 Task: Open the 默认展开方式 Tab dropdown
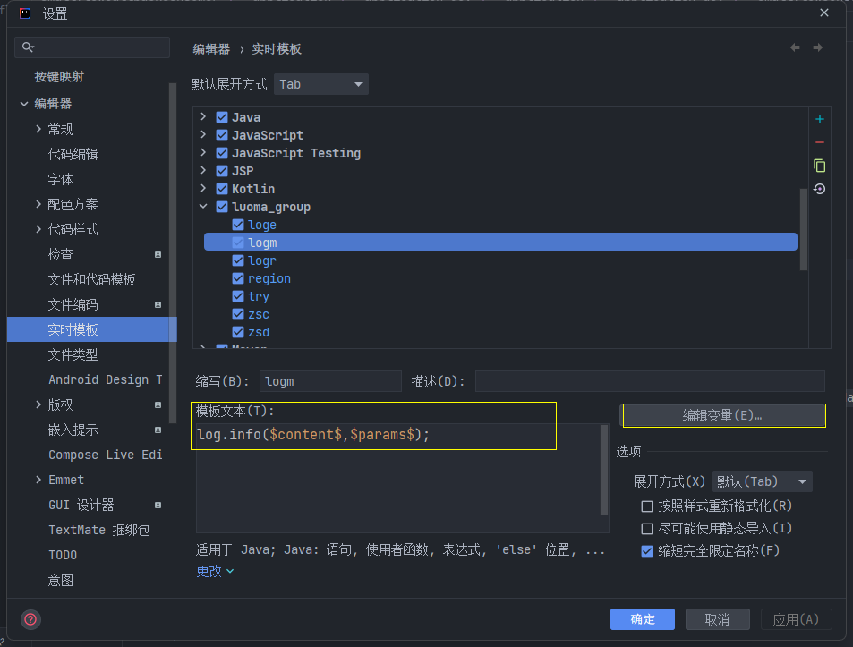point(321,84)
